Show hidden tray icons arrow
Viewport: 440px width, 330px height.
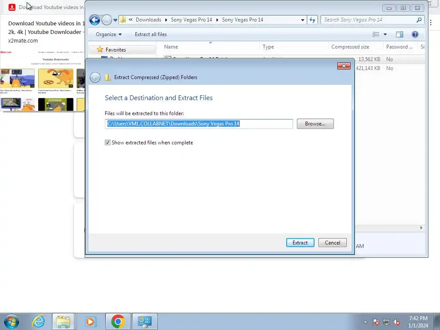[x=365, y=322]
